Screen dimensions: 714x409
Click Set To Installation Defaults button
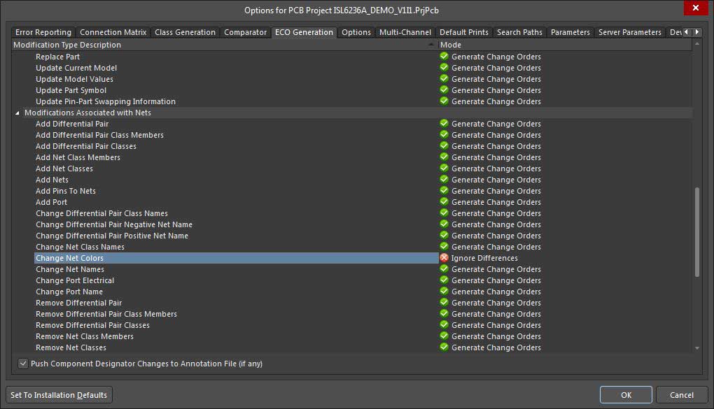[x=59, y=395]
